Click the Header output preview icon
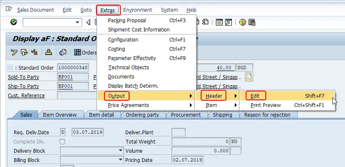Image resolution: width=345 pixels, height=167 pixels. click(63, 52)
